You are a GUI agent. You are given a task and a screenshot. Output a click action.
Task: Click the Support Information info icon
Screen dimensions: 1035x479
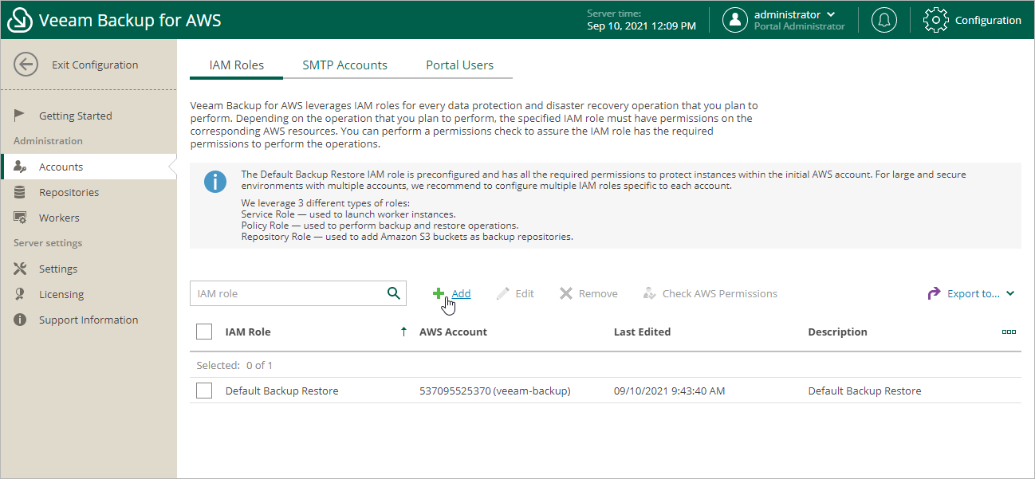tap(20, 320)
